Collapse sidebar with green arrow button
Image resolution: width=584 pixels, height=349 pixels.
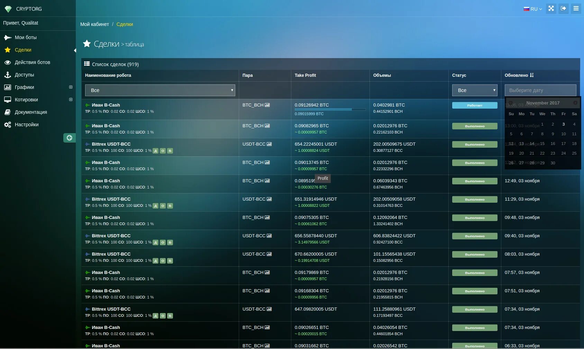[69, 138]
